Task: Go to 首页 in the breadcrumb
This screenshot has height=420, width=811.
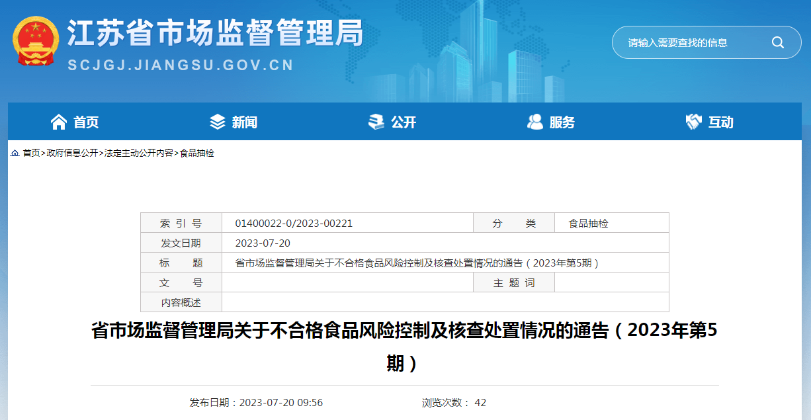Action: (x=31, y=153)
